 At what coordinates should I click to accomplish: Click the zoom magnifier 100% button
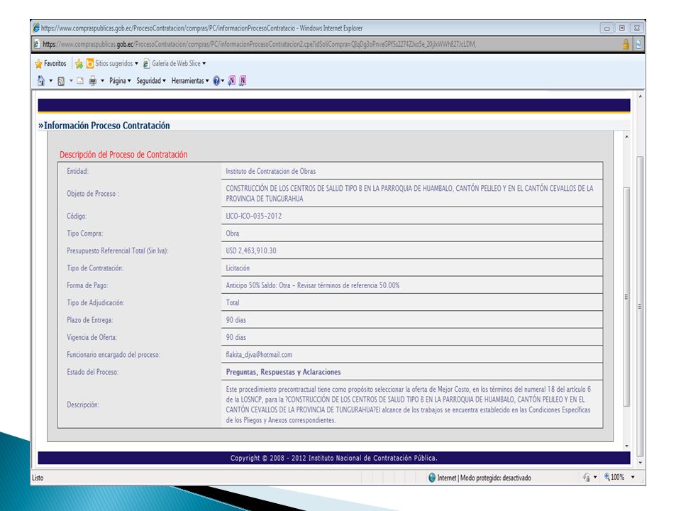(614, 477)
